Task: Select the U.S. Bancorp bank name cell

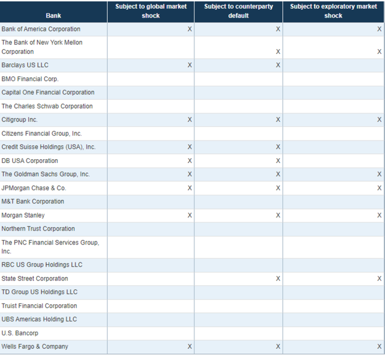Action: [x=20, y=333]
